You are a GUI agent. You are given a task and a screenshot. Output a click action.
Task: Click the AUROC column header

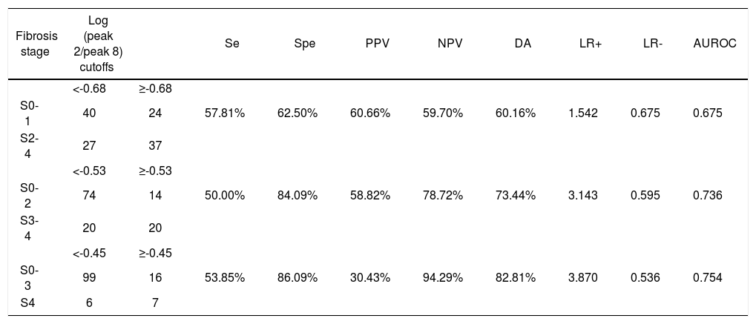pos(714,44)
